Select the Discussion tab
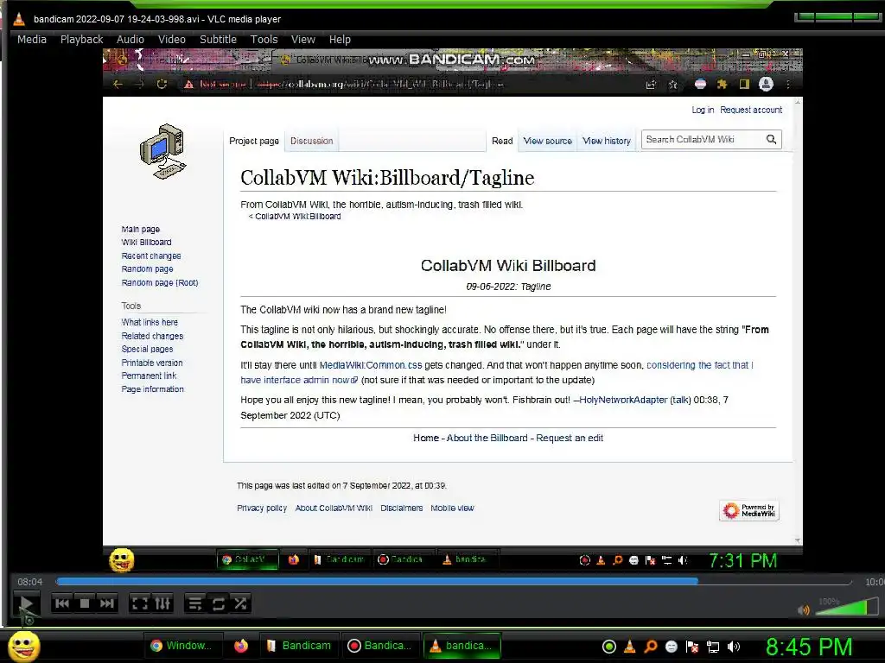The height and width of the screenshot is (663, 885). (x=311, y=141)
